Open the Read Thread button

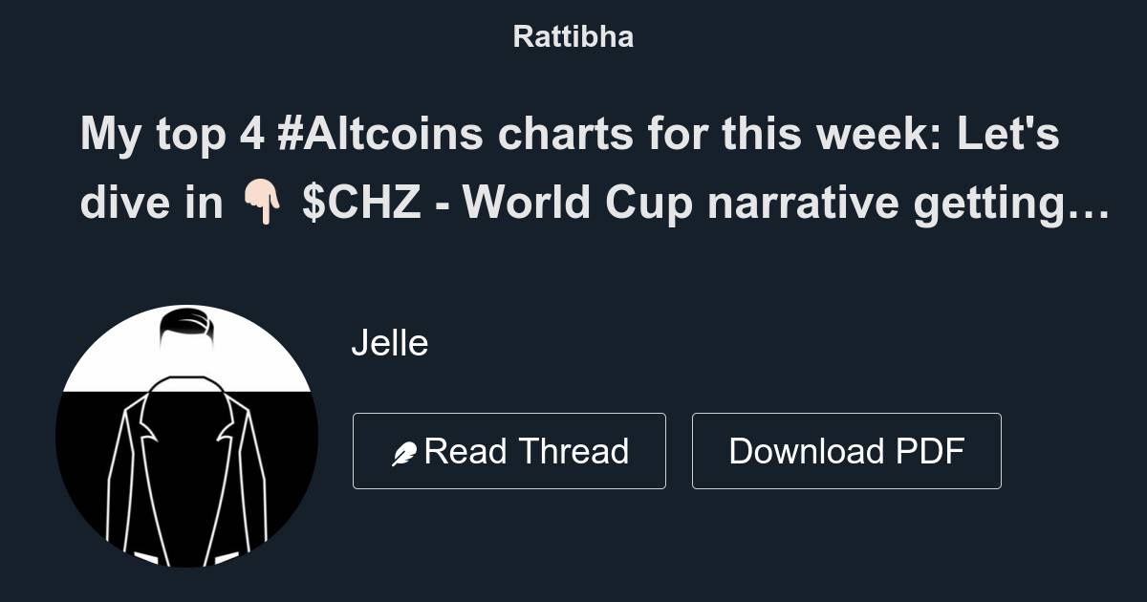509,449
